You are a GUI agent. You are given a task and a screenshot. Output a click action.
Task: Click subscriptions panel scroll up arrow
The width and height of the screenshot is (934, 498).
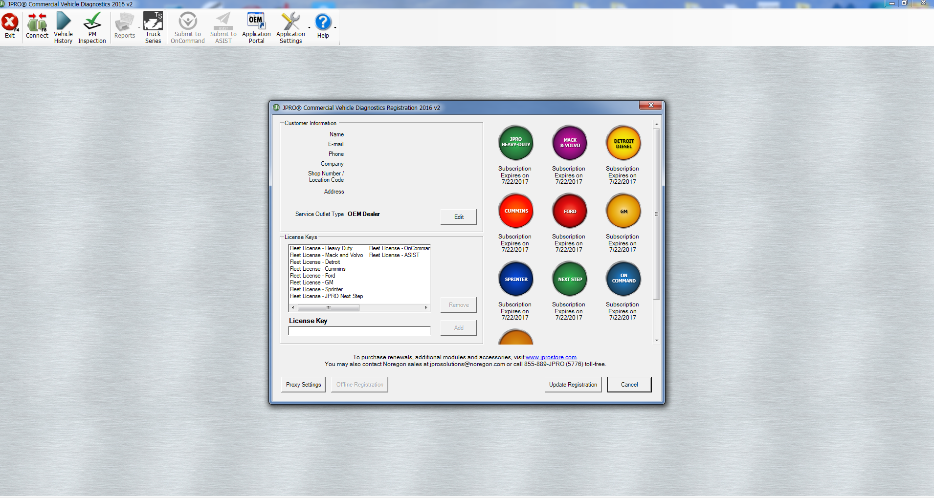click(657, 124)
